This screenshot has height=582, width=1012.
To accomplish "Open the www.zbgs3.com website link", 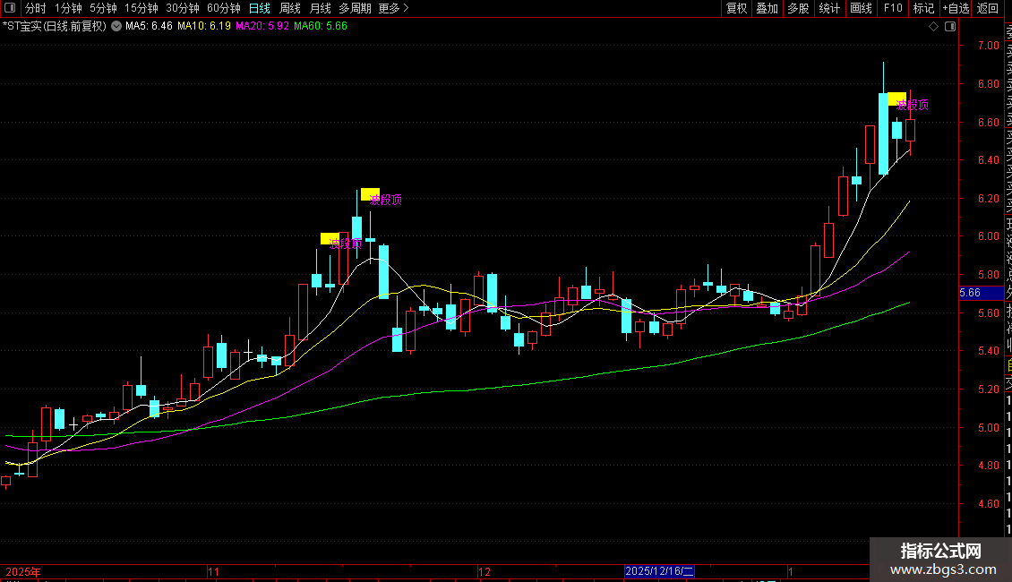I will click(x=943, y=569).
